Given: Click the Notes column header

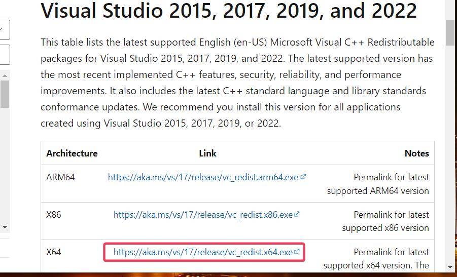Looking at the screenshot, I should pos(417,153).
